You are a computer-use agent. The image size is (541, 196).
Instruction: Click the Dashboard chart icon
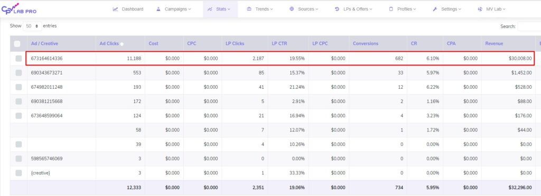tap(116, 10)
